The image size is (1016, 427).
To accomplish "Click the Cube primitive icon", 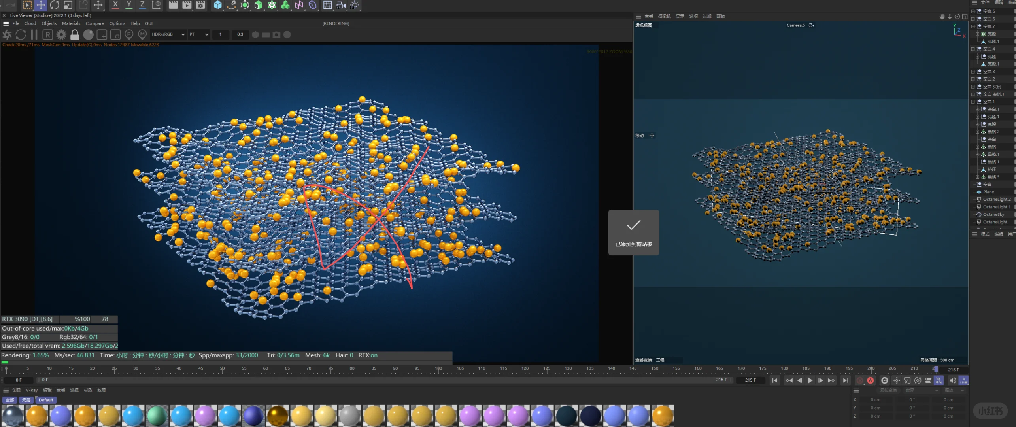I will point(218,5).
